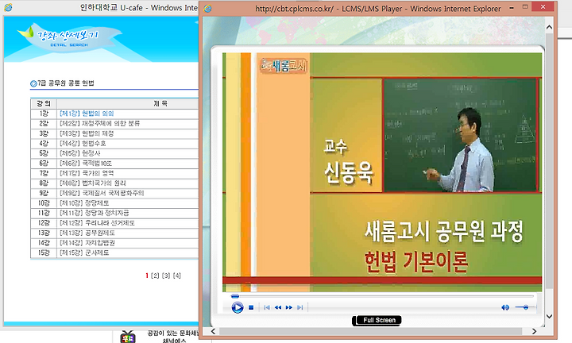Click left arrow of horizontal scrollbar
This screenshot has width=572, height=343.
coord(214,331)
